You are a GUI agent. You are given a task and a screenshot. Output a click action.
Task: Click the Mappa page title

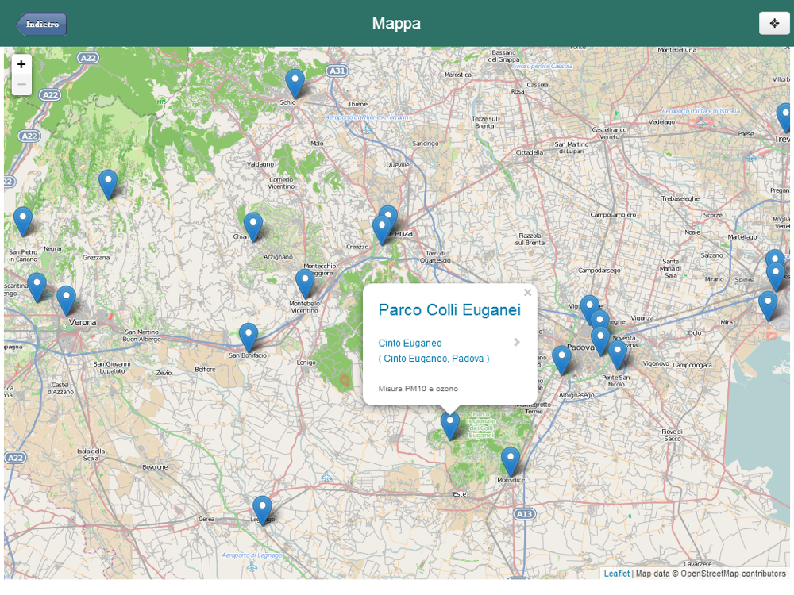pyautogui.click(x=396, y=23)
